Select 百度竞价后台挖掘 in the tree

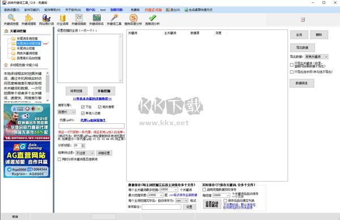[29, 58]
